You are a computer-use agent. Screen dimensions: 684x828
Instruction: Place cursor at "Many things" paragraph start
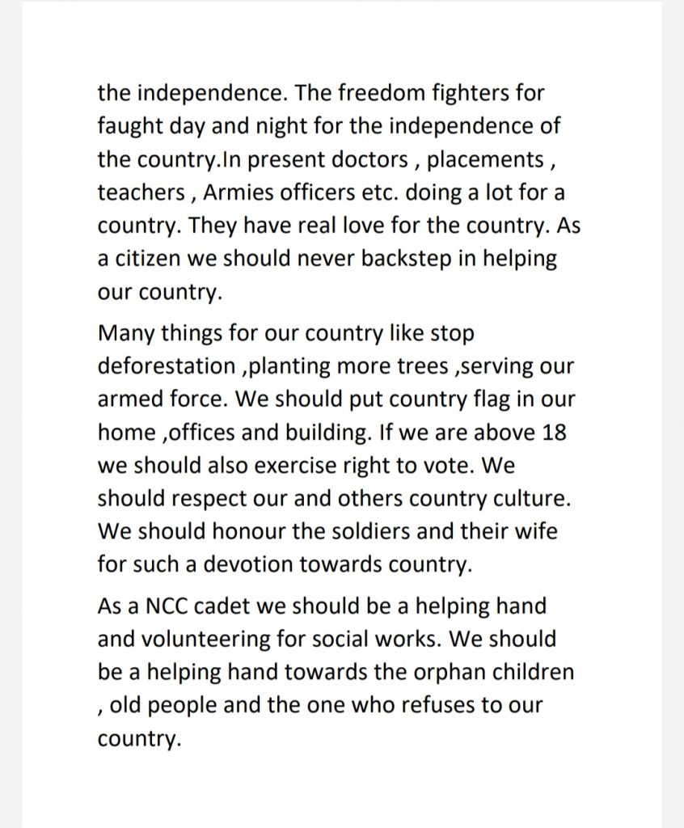click(99, 333)
